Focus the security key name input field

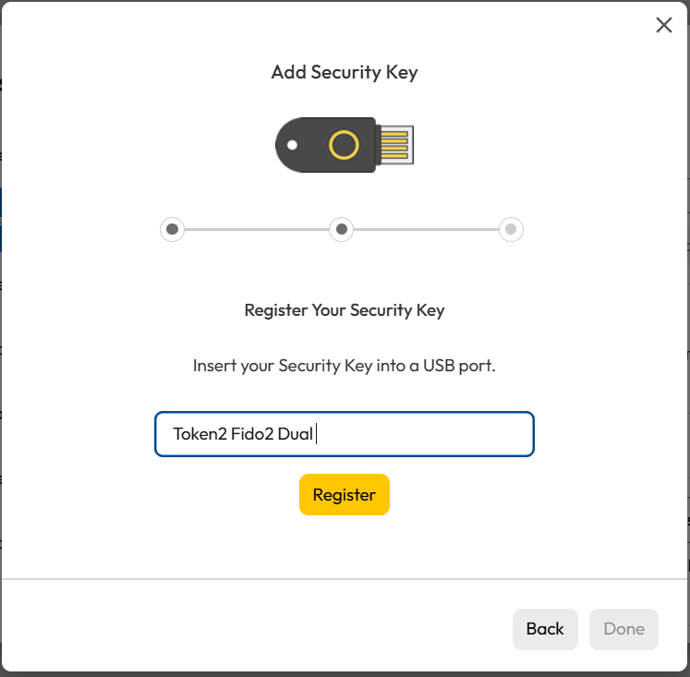[x=425, y=434]
